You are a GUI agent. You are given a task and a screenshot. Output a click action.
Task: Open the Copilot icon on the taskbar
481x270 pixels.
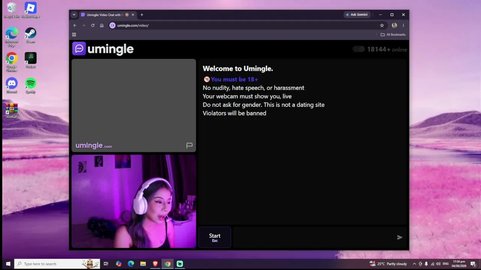tap(118, 264)
